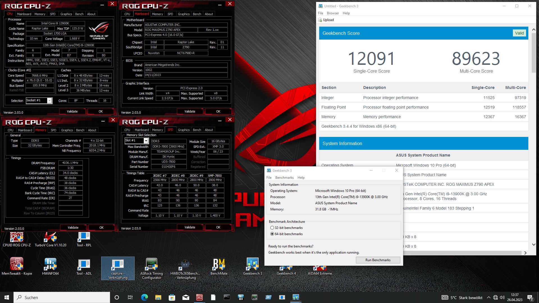Image resolution: width=539 pixels, height=303 pixels.
Task: Launch MemTweakIt - Kopie from the desktop
Action: [x=17, y=267]
